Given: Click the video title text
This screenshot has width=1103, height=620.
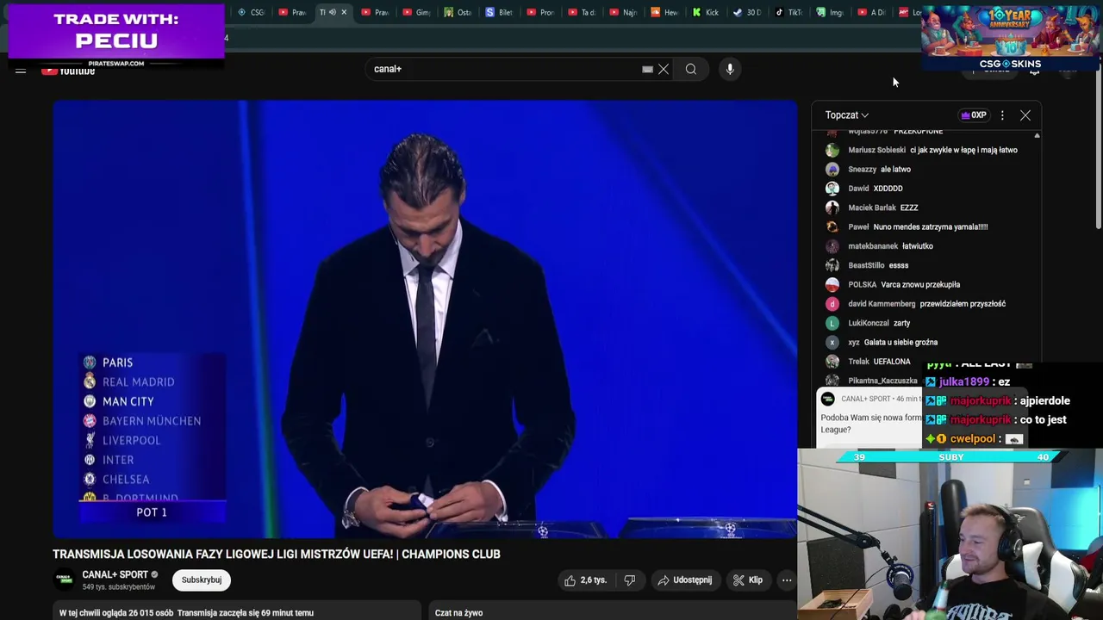Looking at the screenshot, I should 277,554.
